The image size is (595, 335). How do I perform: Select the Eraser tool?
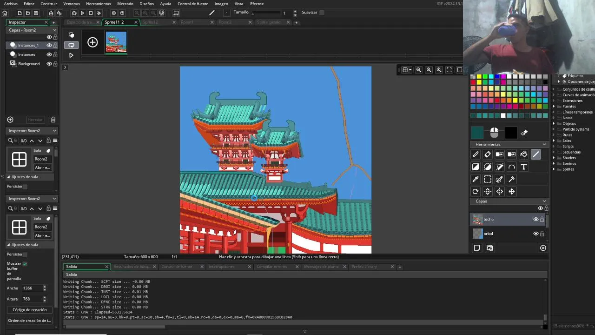coord(488,154)
